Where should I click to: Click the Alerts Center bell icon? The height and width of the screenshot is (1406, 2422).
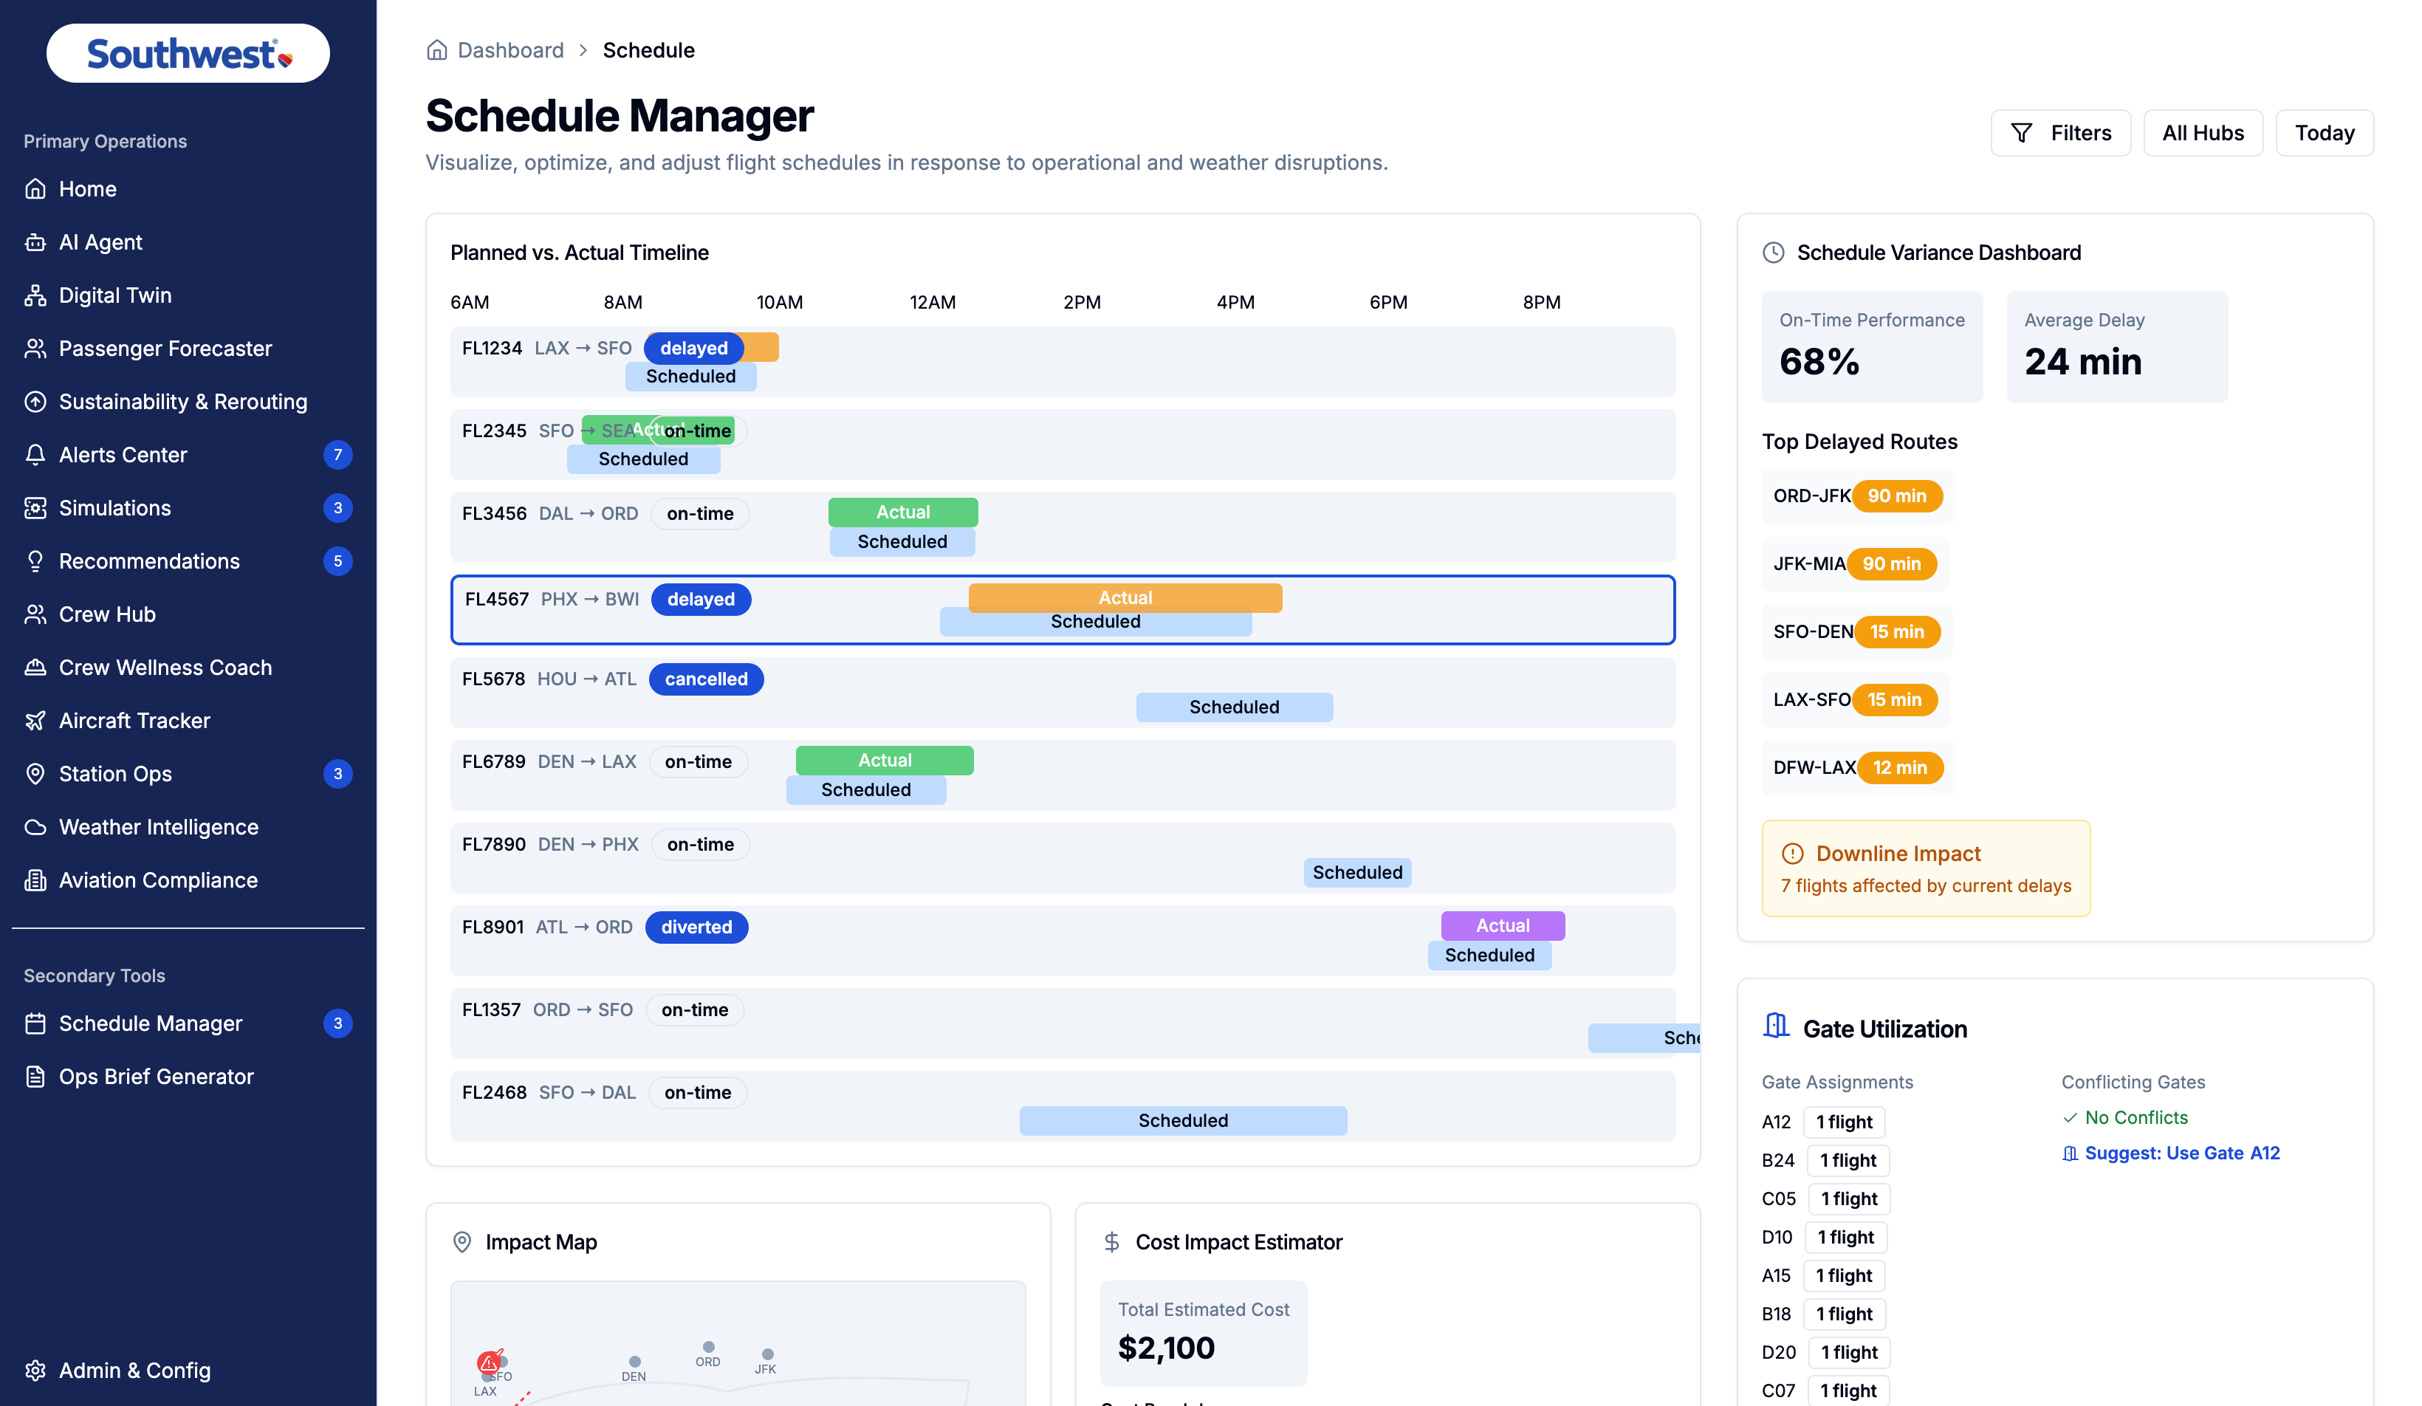pyautogui.click(x=35, y=455)
